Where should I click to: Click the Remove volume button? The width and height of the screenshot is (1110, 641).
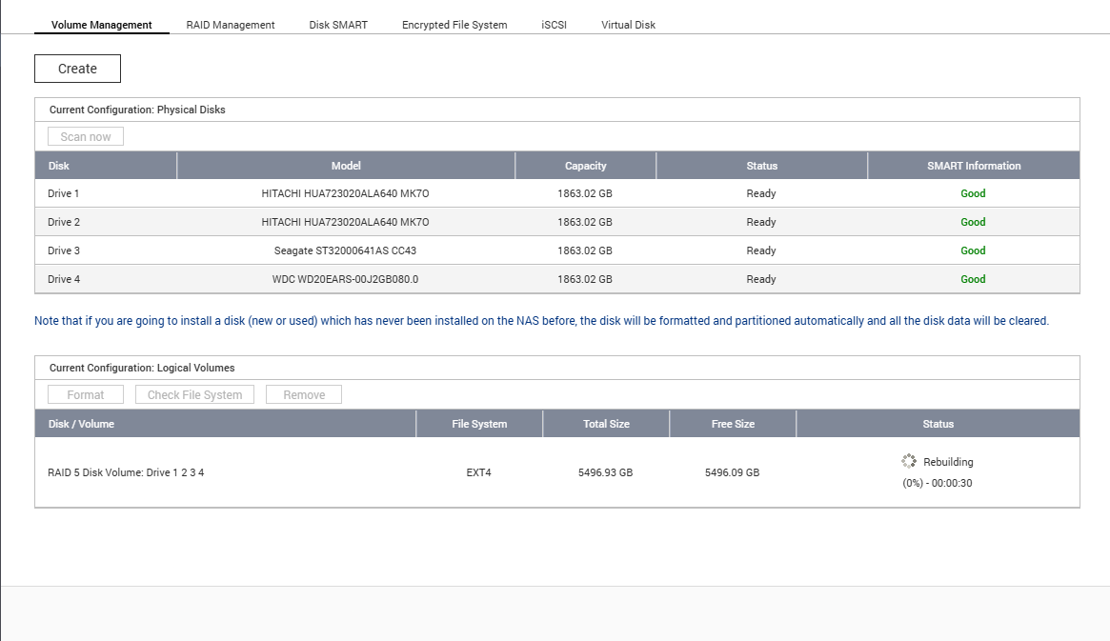click(x=304, y=394)
